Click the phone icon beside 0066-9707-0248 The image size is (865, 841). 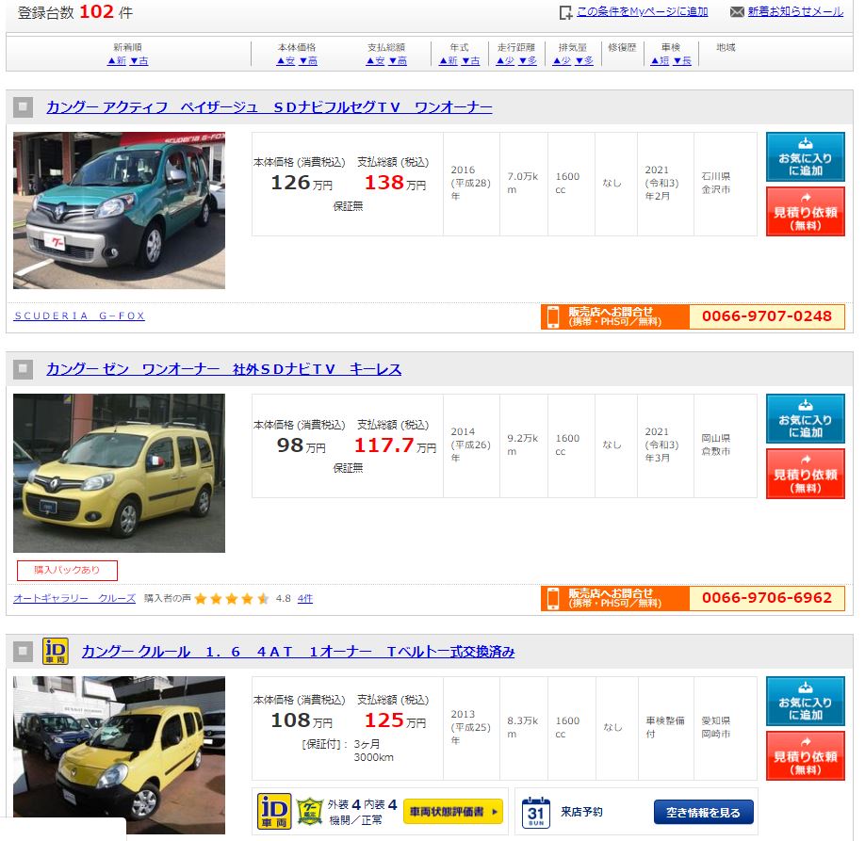[553, 316]
